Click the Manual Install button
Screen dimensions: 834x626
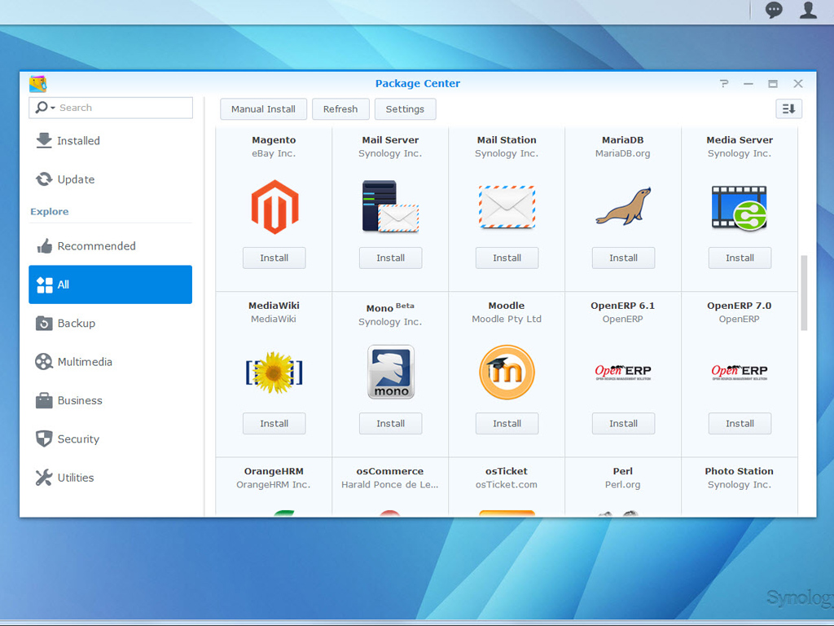pos(263,109)
